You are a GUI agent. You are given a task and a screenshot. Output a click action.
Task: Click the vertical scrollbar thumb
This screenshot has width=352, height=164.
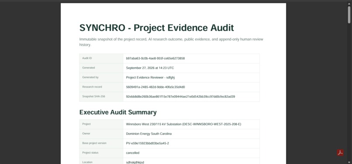point(349,14)
